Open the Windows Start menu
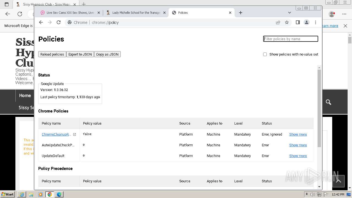 pos(8,194)
